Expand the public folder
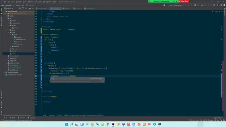Screen dimensions: 226x127 [x=6, y=16]
